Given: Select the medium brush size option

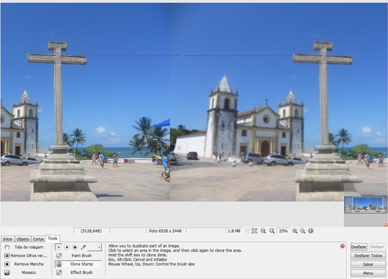Looking at the screenshot, I should [67, 248].
